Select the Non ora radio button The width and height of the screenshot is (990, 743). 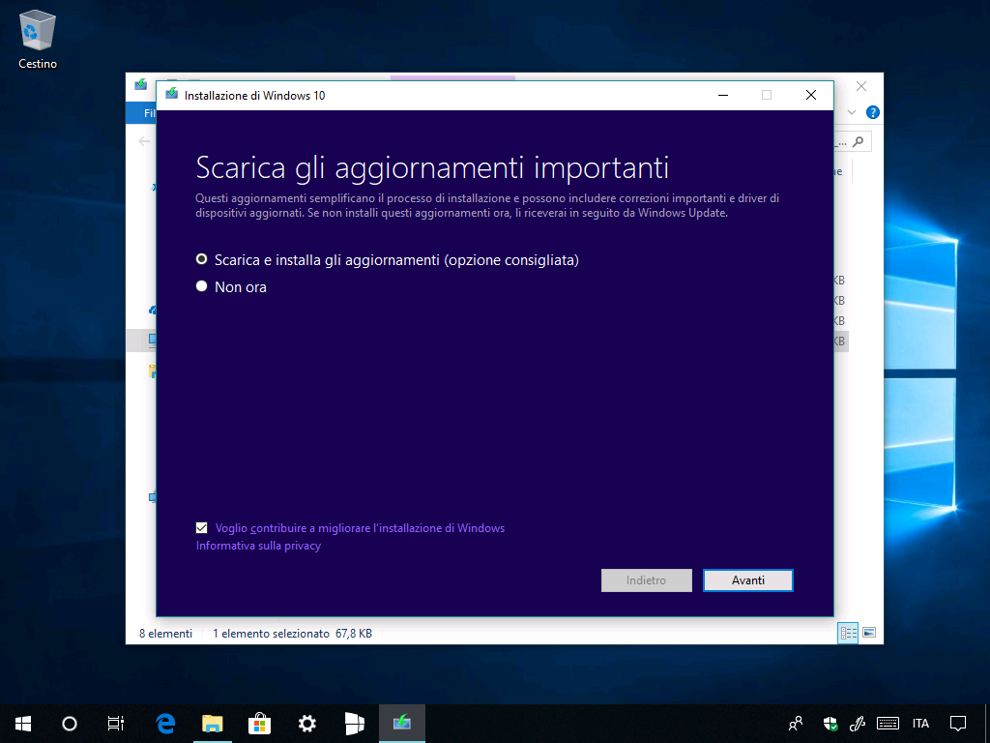[x=201, y=286]
